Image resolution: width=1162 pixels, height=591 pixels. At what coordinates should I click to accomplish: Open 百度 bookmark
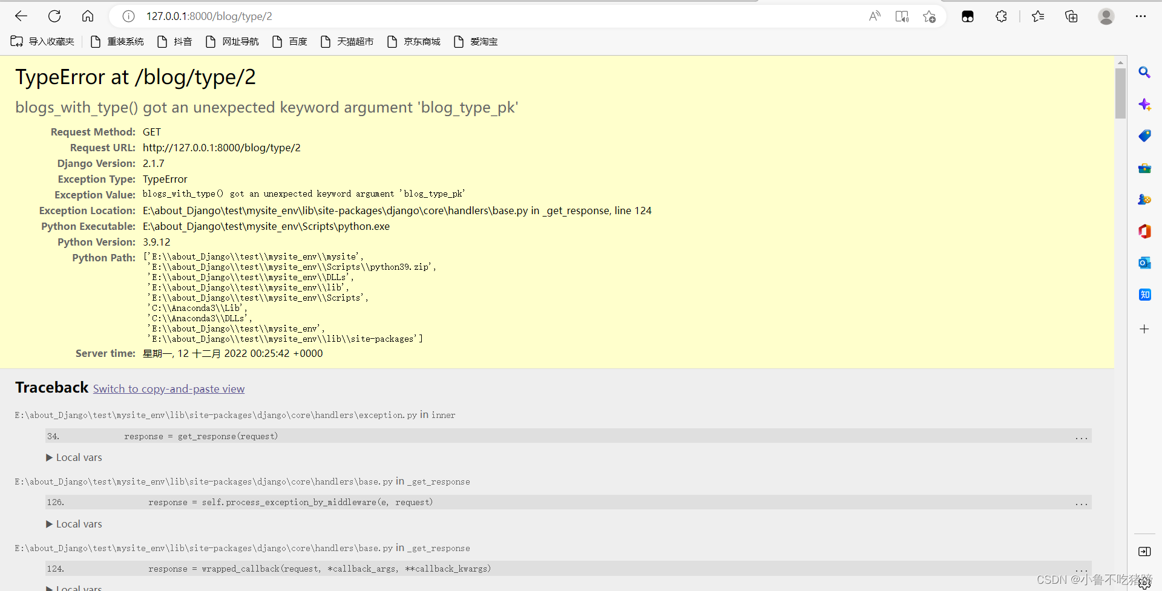click(289, 42)
